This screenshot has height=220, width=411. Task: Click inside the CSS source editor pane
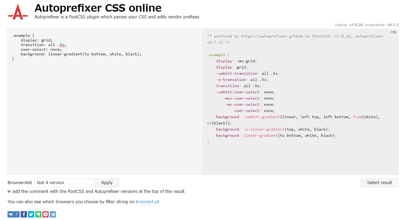point(105,102)
